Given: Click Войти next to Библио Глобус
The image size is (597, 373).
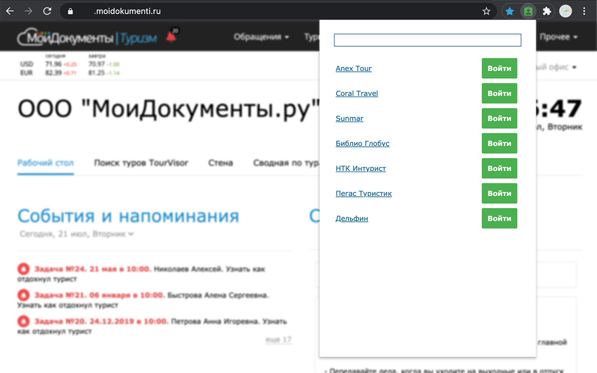Looking at the screenshot, I should pyautogui.click(x=500, y=144).
